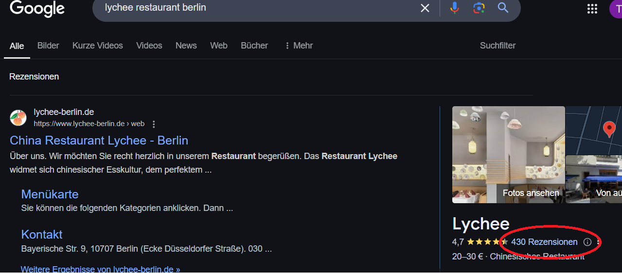622x273 pixels.
Task: Open the purple account avatar
Action: tap(616, 8)
